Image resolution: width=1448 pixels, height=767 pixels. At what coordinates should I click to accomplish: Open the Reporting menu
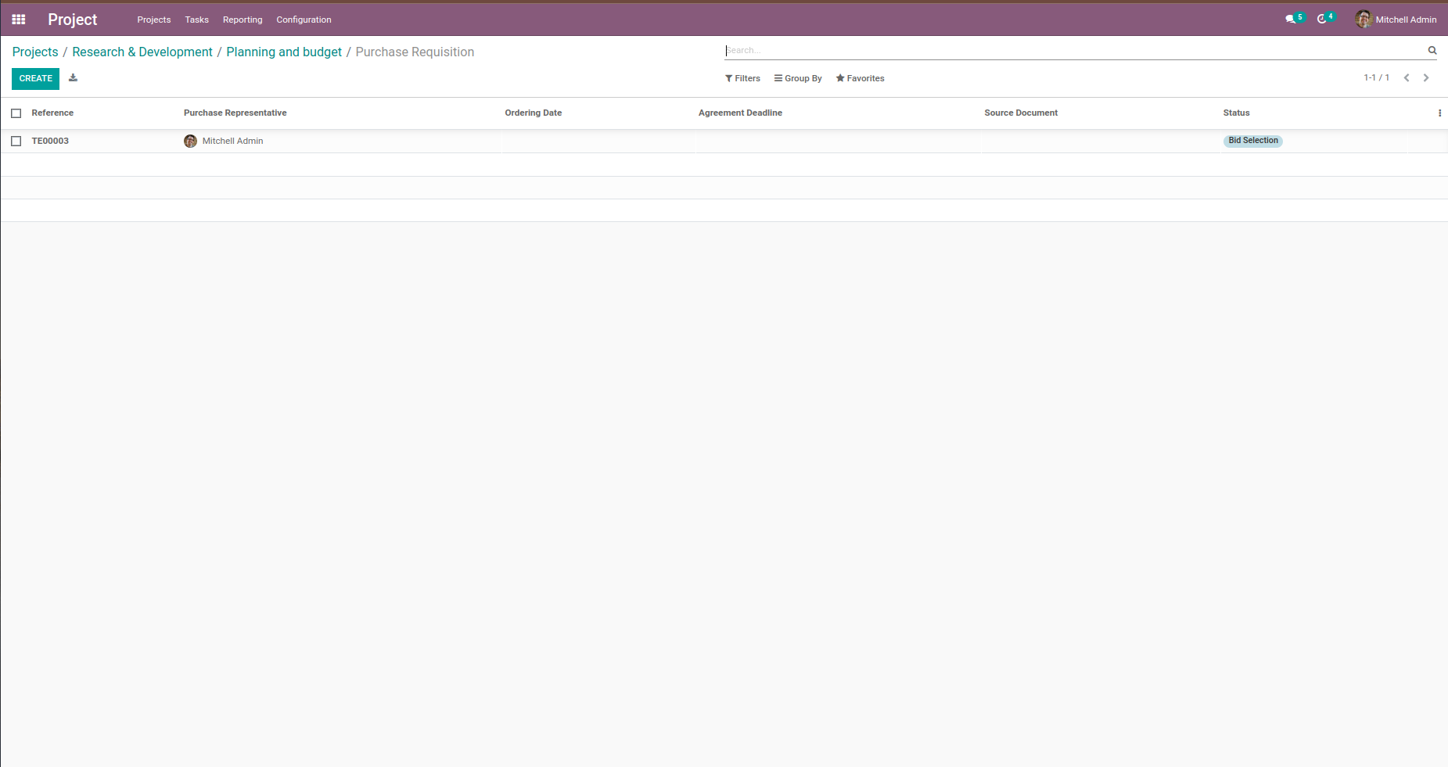coord(243,20)
